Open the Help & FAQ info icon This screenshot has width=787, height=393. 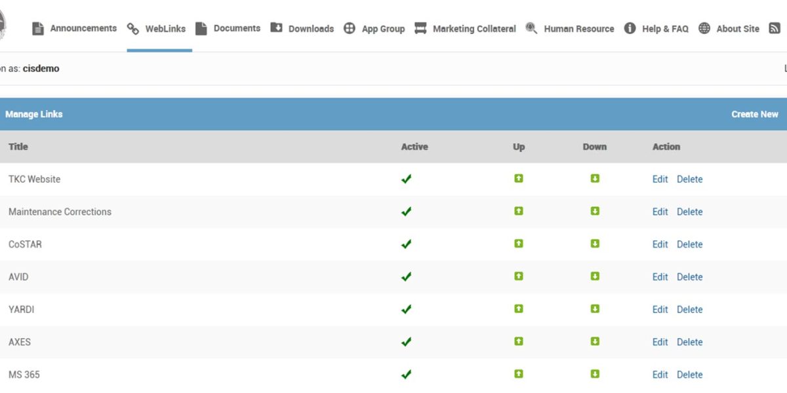coord(630,28)
